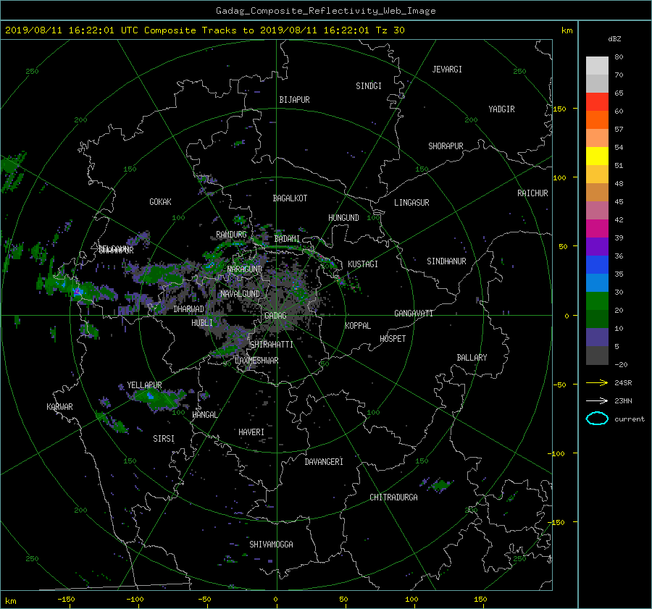
Task: Click the HOSPET city label
Action: (x=393, y=339)
